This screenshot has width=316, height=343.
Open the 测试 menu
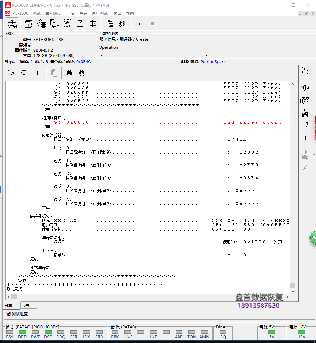click(37, 13)
